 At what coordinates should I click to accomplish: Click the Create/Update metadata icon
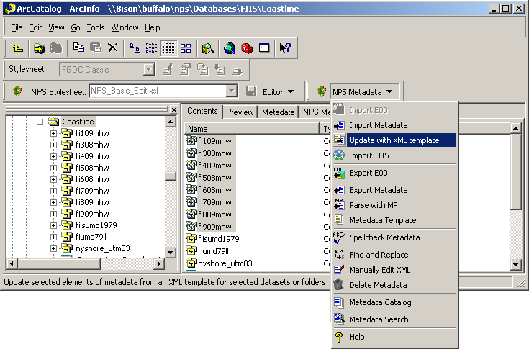pos(202,70)
